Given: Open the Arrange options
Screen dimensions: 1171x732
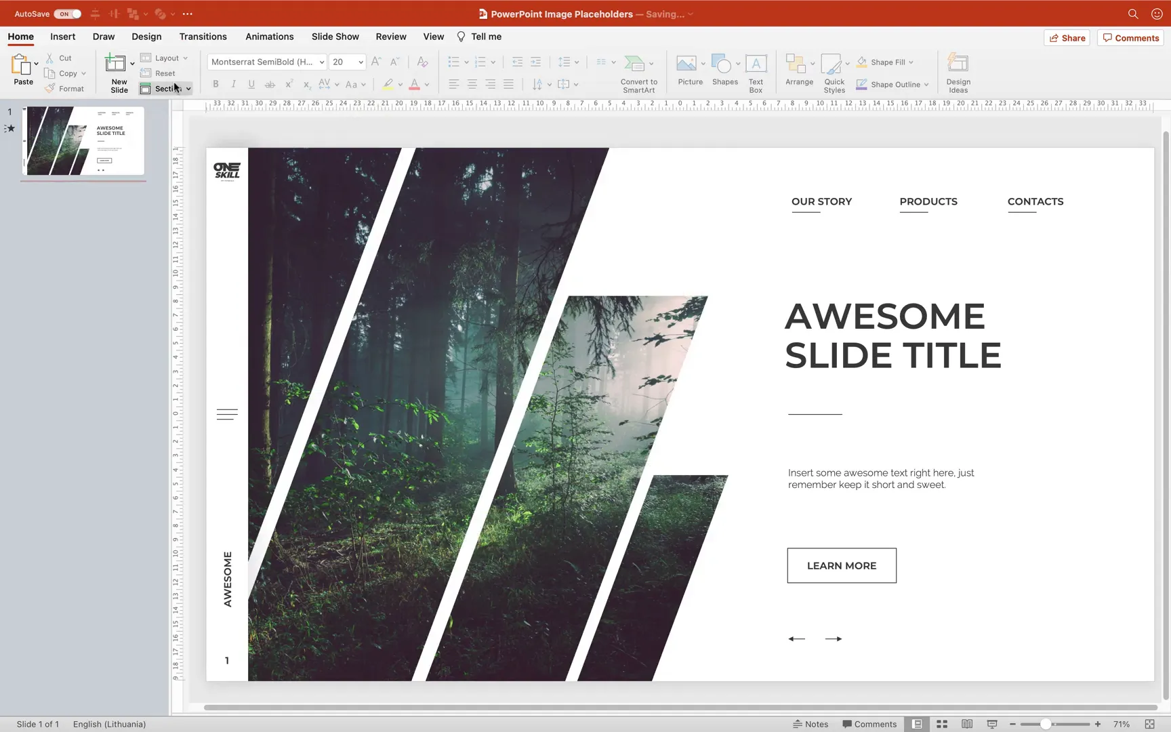Looking at the screenshot, I should coord(799,70).
